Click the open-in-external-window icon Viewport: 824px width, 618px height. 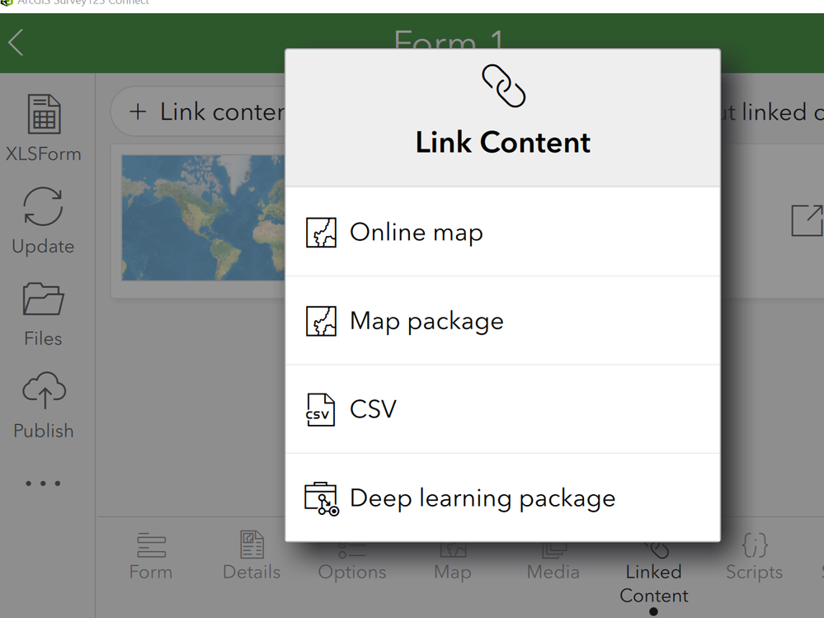(x=807, y=221)
